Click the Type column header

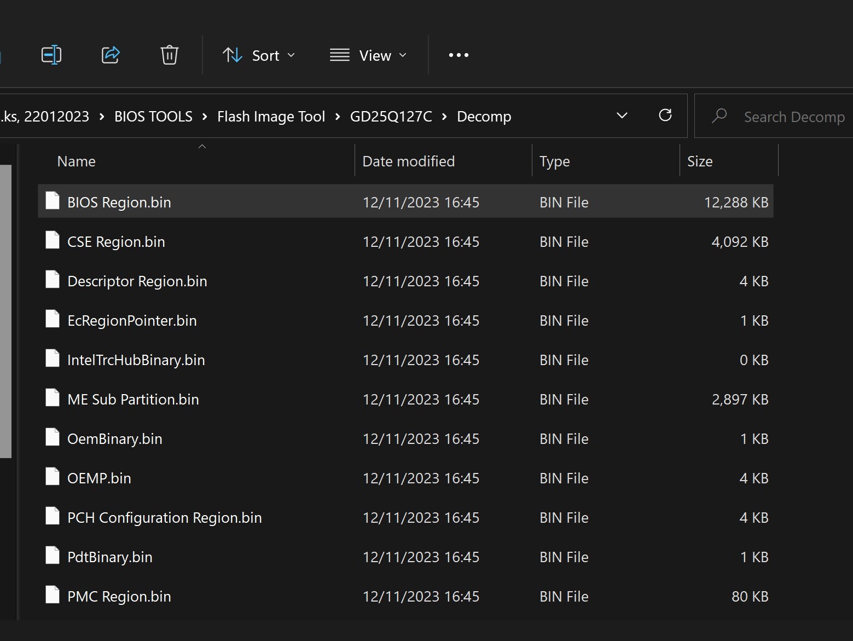click(554, 161)
